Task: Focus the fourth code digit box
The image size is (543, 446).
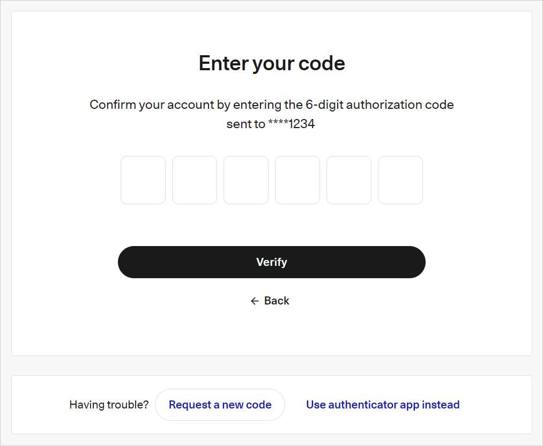Action: click(297, 180)
